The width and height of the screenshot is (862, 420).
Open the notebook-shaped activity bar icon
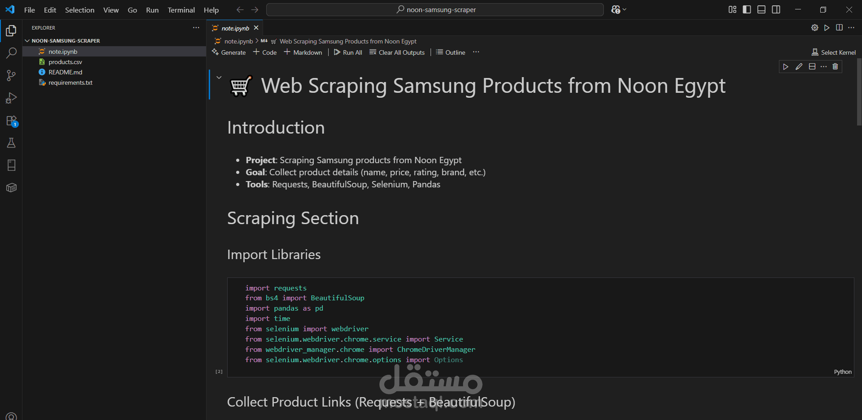(x=11, y=165)
